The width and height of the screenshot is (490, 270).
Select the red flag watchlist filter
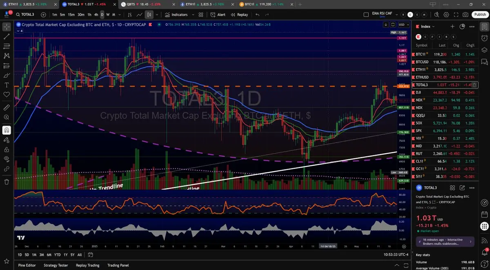[419, 36]
